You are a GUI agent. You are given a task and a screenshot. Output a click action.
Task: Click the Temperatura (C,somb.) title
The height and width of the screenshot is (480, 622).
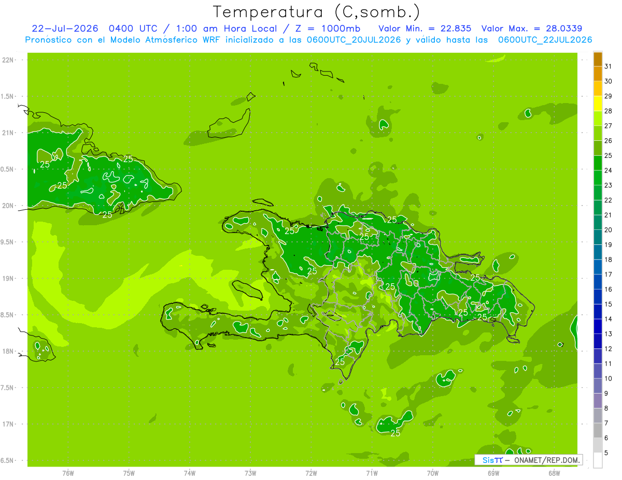pyautogui.click(x=317, y=11)
